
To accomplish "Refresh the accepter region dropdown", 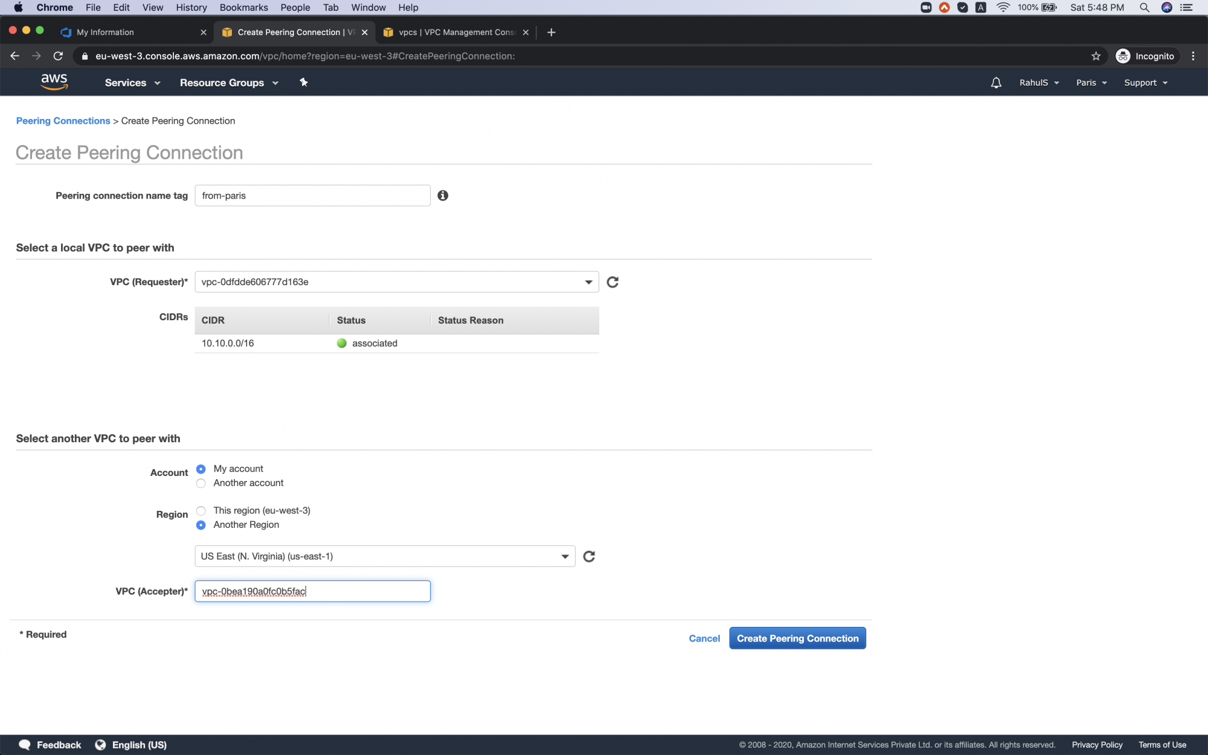I will click(589, 556).
